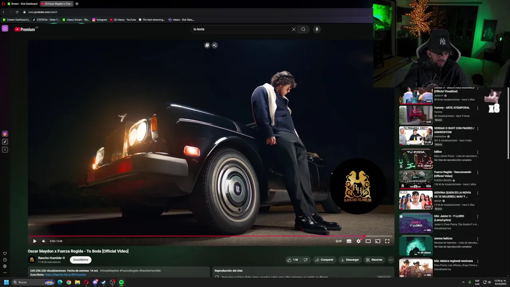Start voice search with microphone

tap(317, 29)
